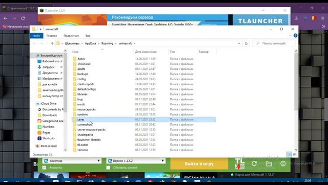Open GarageBand folder in sidebar
Image resolution: width=328 pixels, height=185 pixels.
tap(50, 121)
